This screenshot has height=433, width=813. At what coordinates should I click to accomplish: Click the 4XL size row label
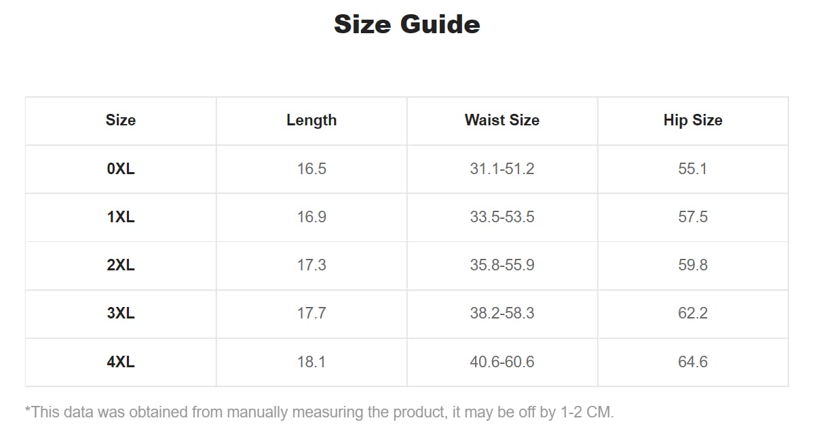click(x=121, y=362)
